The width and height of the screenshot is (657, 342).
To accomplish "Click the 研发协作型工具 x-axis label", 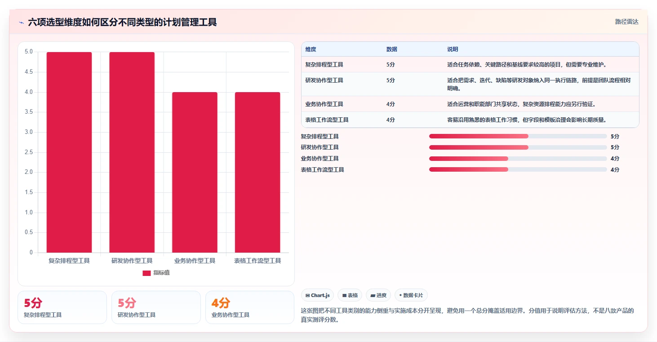I will [132, 261].
